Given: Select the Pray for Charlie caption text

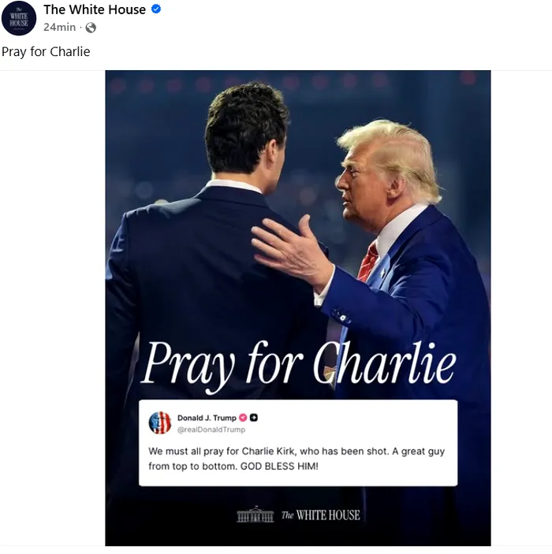Looking at the screenshot, I should (x=46, y=51).
